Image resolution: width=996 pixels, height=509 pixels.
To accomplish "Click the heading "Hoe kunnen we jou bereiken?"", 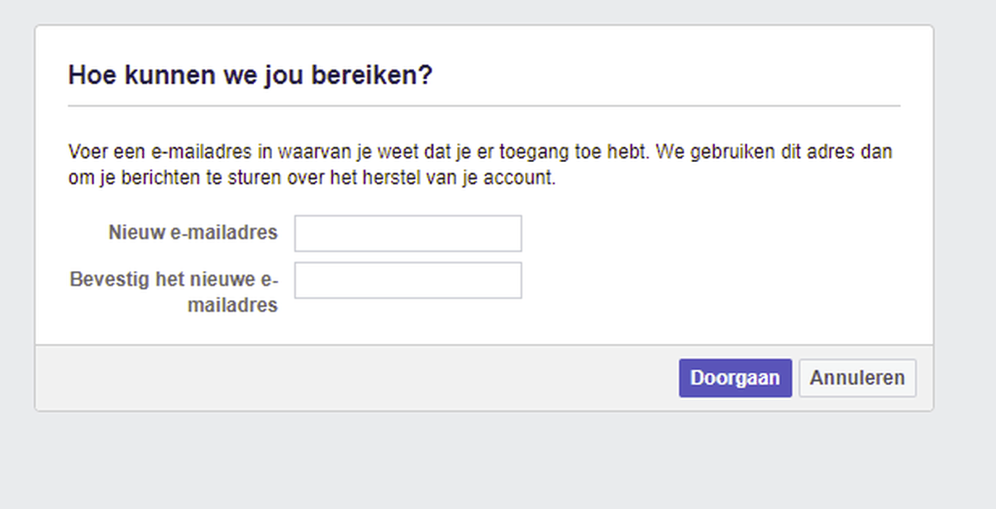I will click(x=250, y=75).
